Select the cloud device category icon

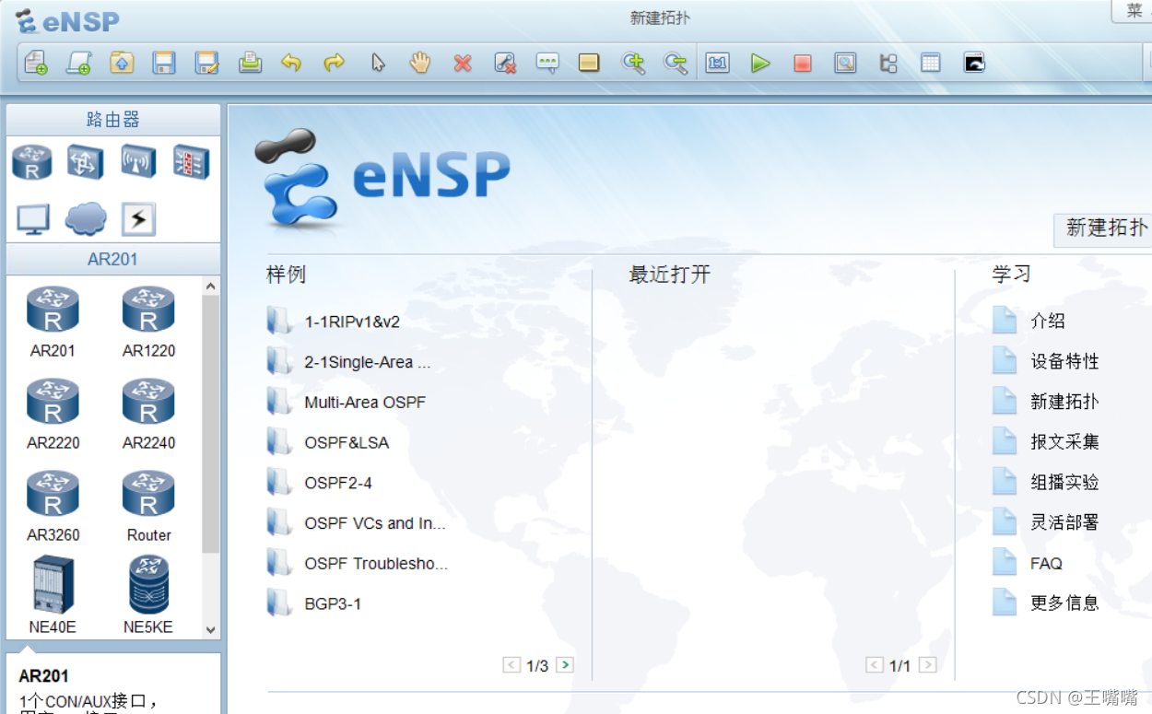[x=86, y=219]
